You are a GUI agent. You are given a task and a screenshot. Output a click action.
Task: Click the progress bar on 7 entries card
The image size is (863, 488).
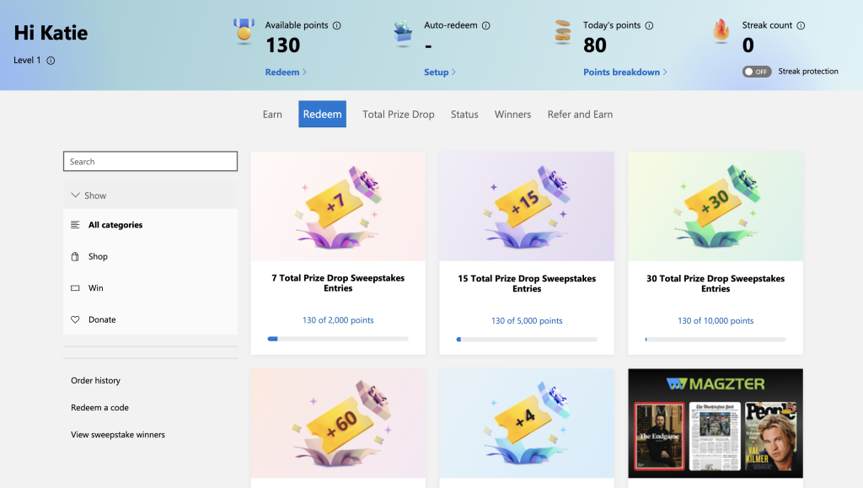coord(337,339)
